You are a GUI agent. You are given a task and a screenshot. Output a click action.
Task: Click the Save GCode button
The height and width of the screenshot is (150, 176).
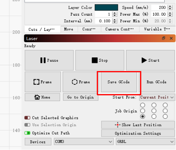point(119,82)
